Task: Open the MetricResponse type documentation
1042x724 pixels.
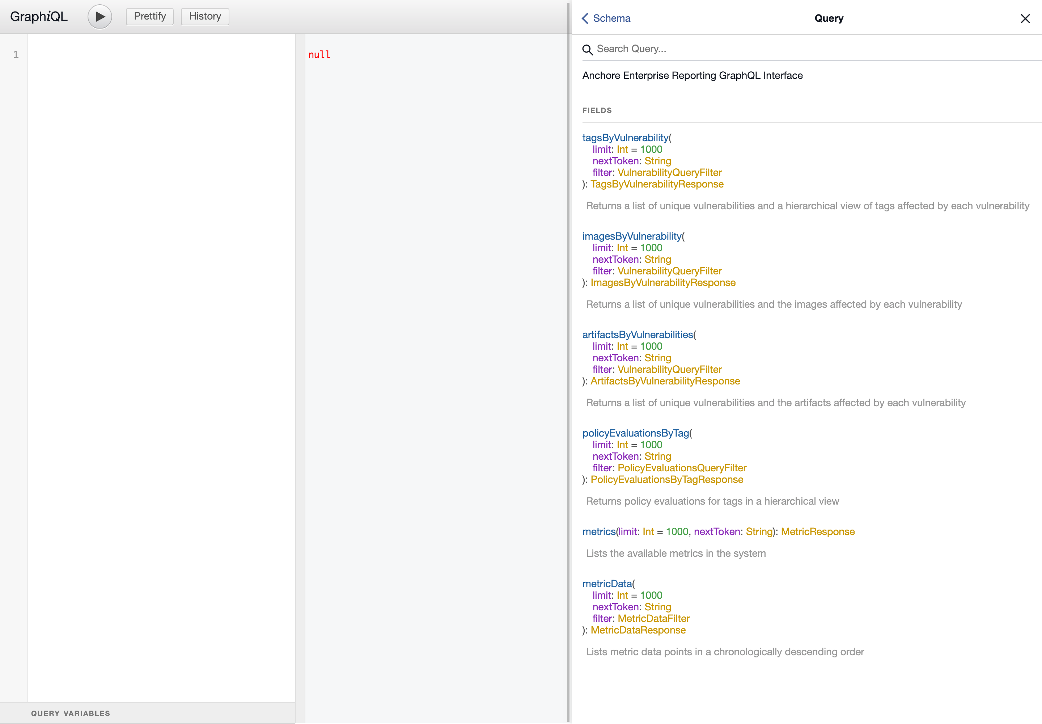Action: click(x=818, y=531)
